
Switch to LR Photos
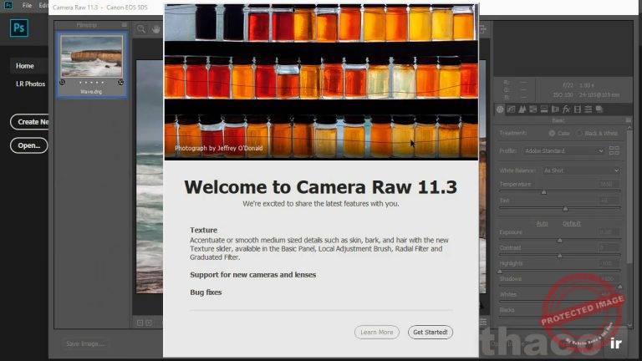[30, 84]
